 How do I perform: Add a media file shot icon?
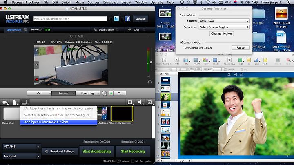pos(16,103)
